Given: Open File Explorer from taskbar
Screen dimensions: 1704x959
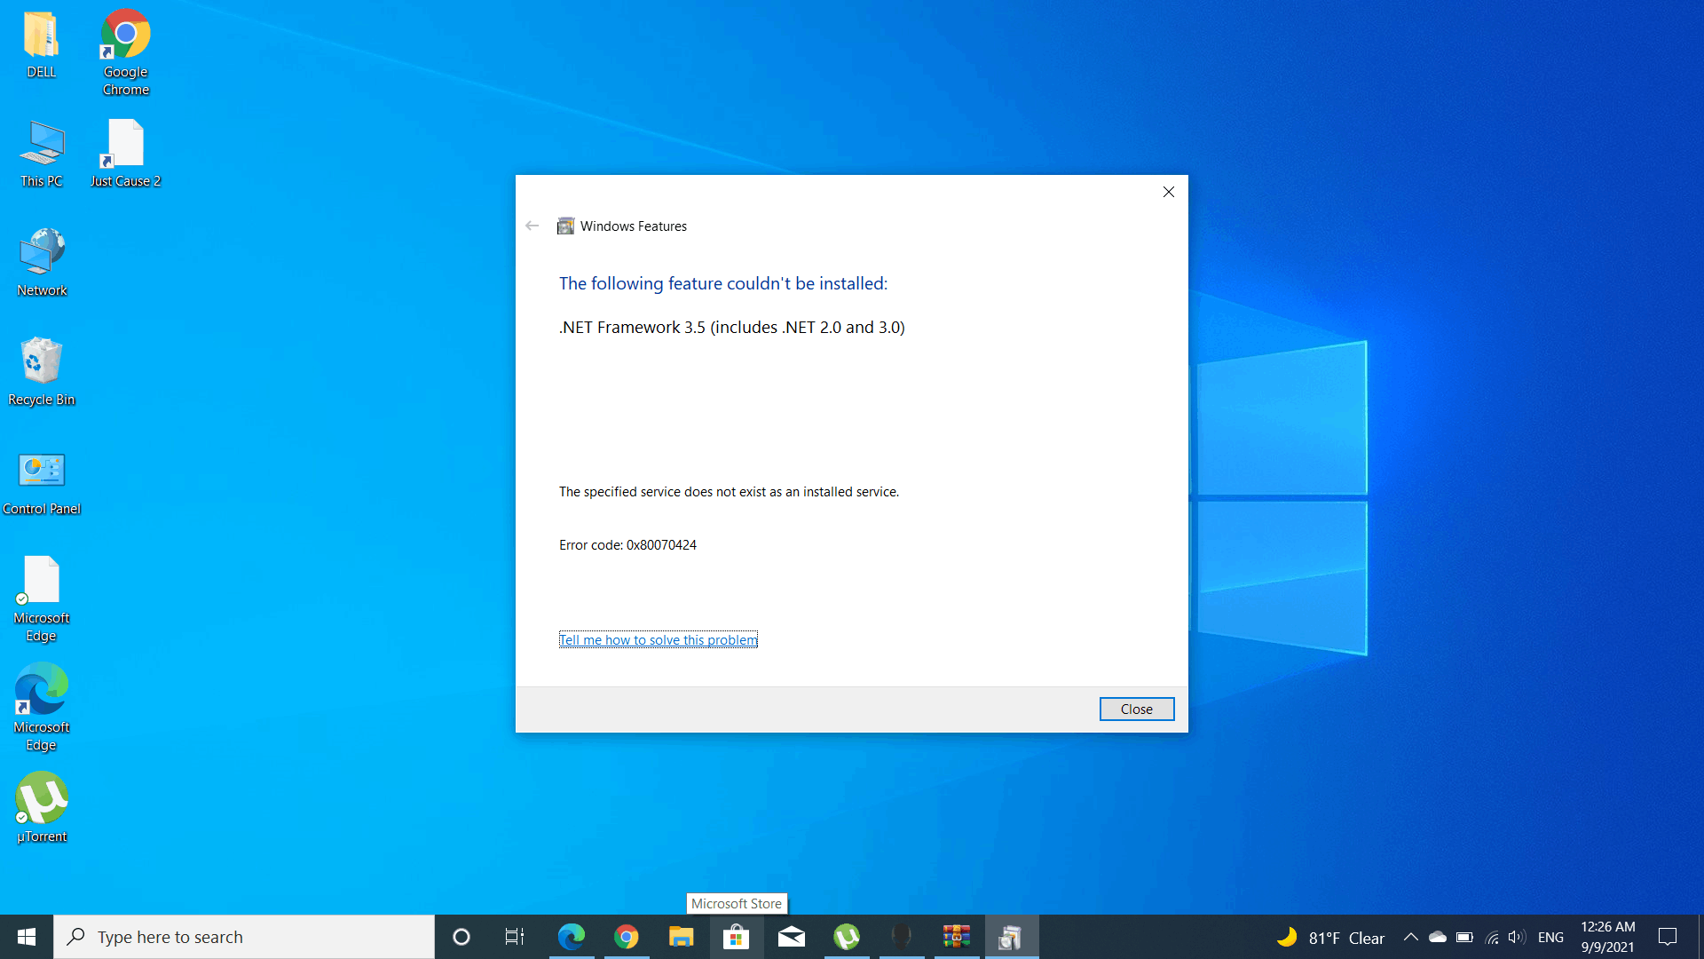Looking at the screenshot, I should point(681,937).
